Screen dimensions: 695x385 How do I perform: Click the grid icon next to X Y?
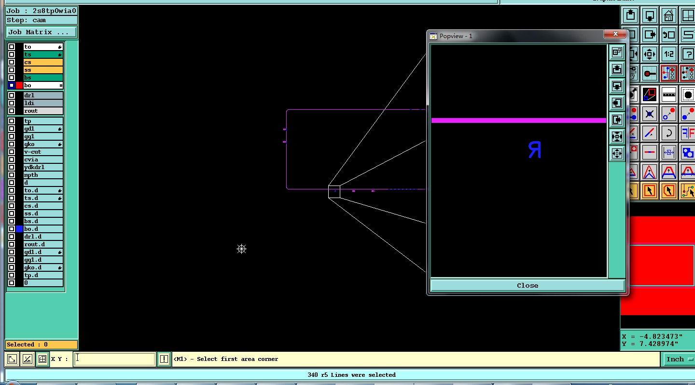[42, 359]
